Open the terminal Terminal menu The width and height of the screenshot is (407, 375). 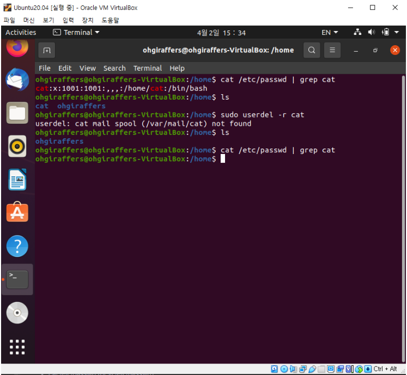tap(148, 68)
